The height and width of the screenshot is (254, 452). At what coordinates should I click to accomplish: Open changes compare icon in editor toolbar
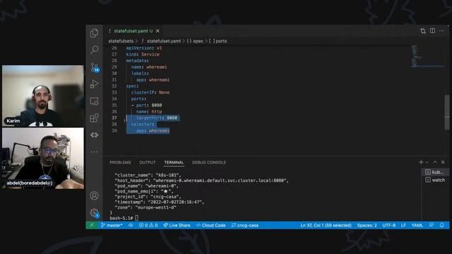coord(423,31)
